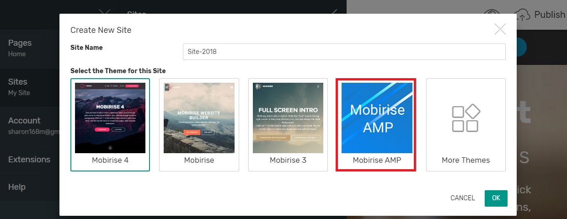
Task: Close the Create New Site dialog
Action: click(x=500, y=29)
